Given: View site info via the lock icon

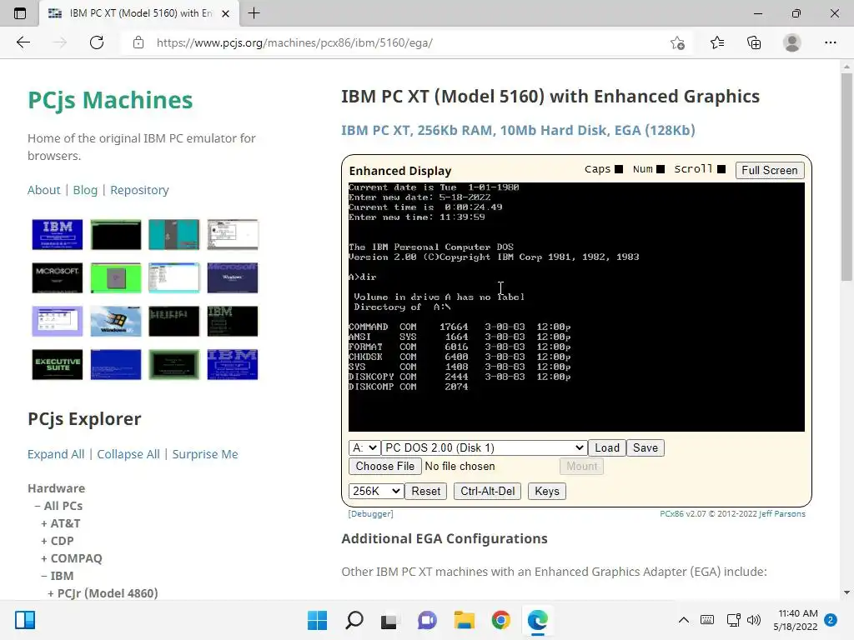Looking at the screenshot, I should pos(138,42).
